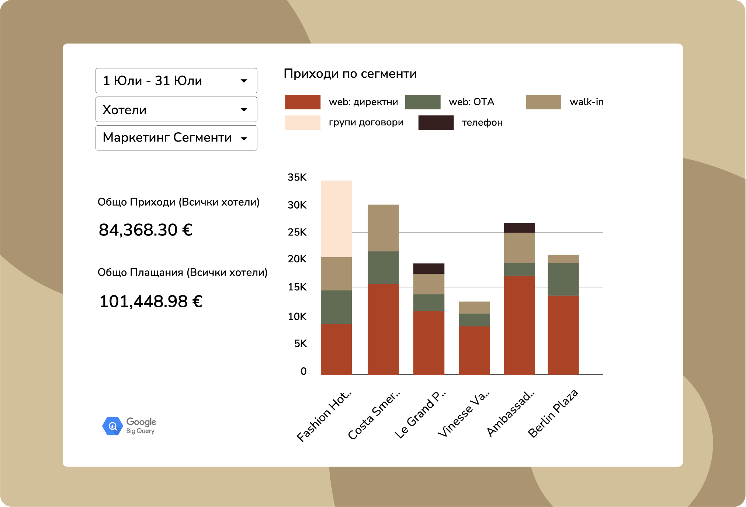Viewport: 746px width, 507px height.
Task: Click the walk-in segment of Costa Smer bar
Action: click(x=383, y=228)
